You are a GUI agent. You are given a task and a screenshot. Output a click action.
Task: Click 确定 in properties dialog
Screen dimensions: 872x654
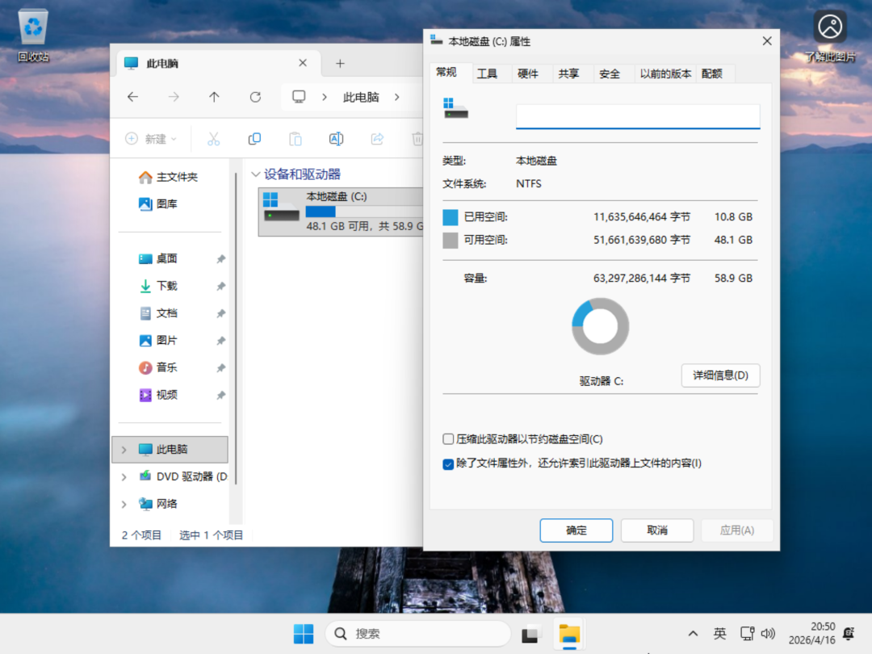[x=576, y=530]
